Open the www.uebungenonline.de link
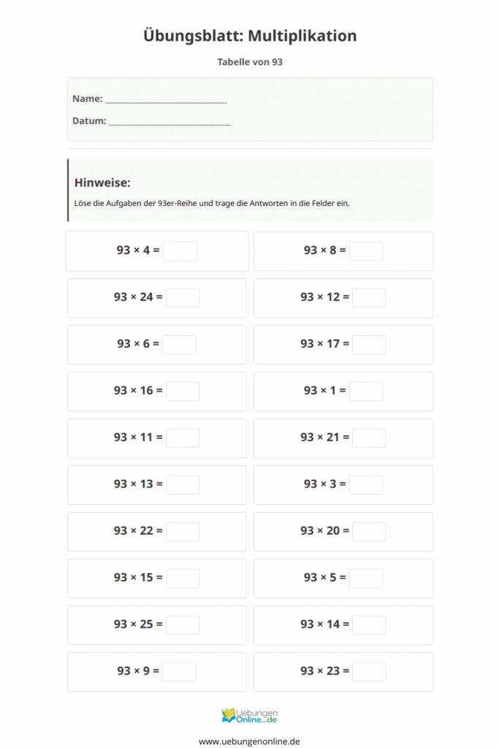Image resolution: width=499 pixels, height=748 pixels. [249, 741]
